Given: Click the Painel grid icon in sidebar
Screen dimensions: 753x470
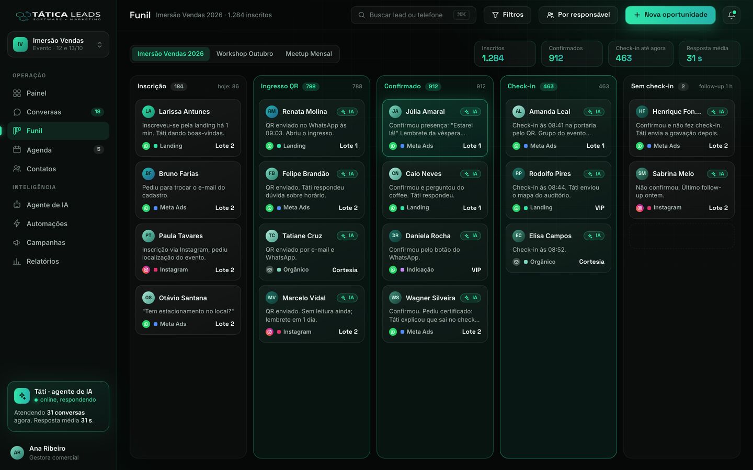Looking at the screenshot, I should tap(17, 93).
